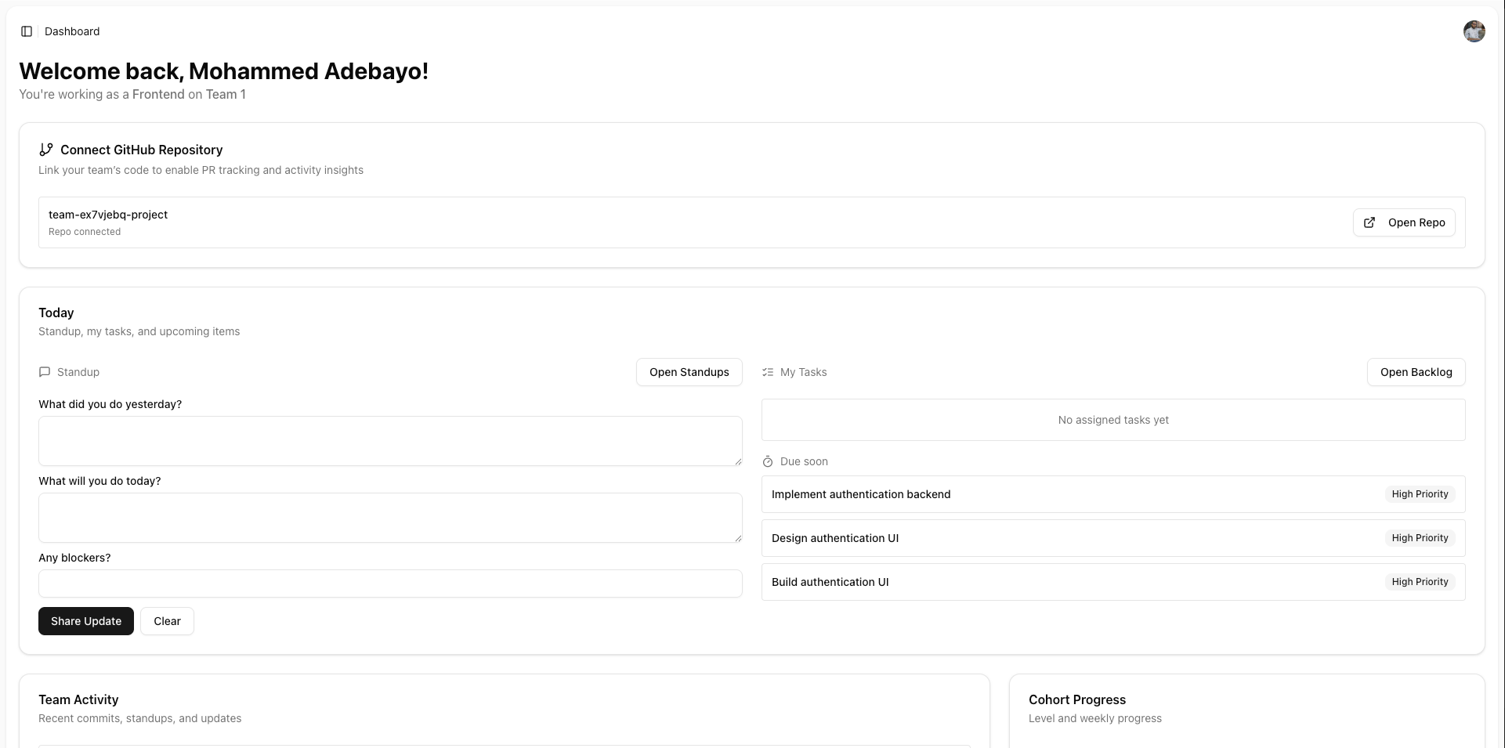
Task: Click the Dashboard breadcrumb
Action: (x=72, y=31)
